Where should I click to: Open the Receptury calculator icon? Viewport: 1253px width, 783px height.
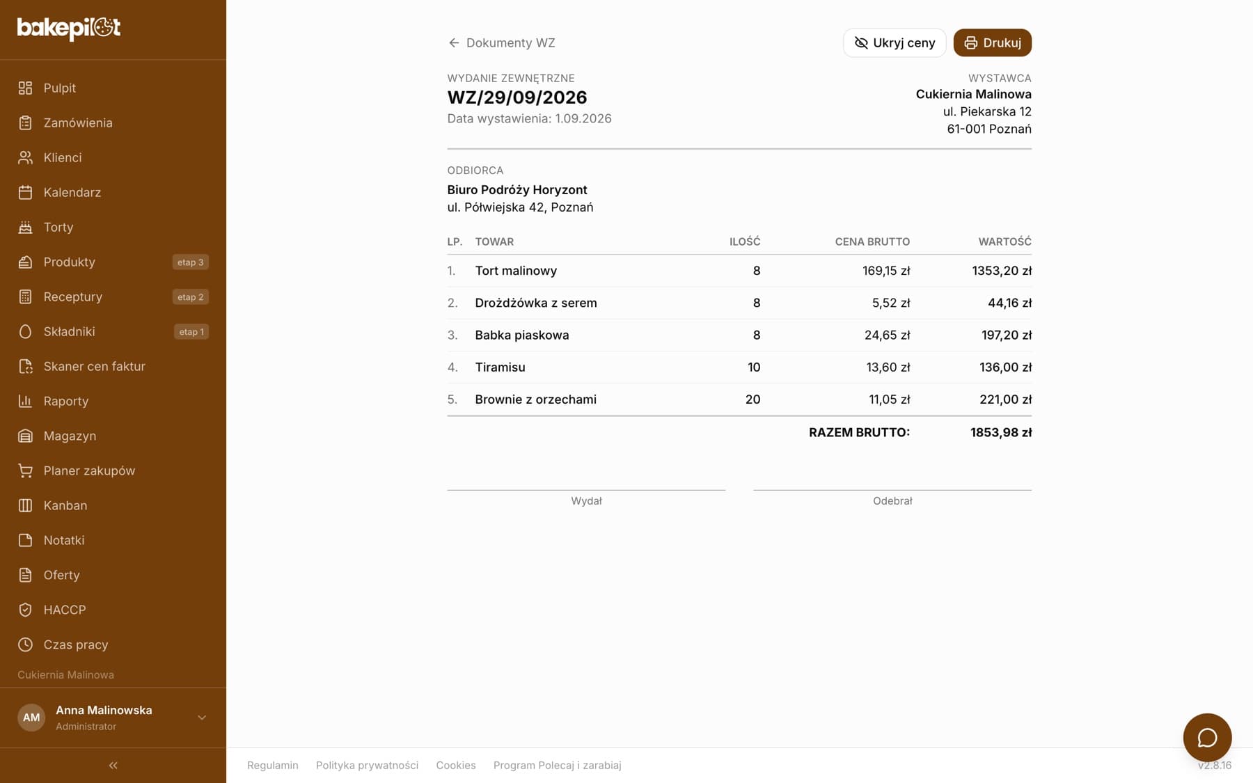[x=25, y=296]
